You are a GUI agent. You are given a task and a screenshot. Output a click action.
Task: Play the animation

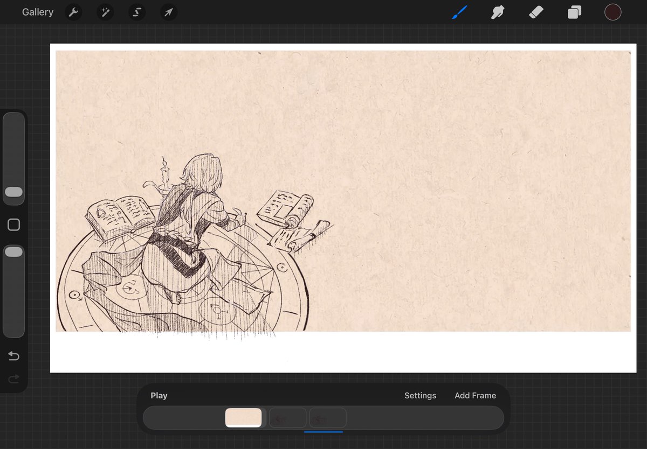coord(159,395)
